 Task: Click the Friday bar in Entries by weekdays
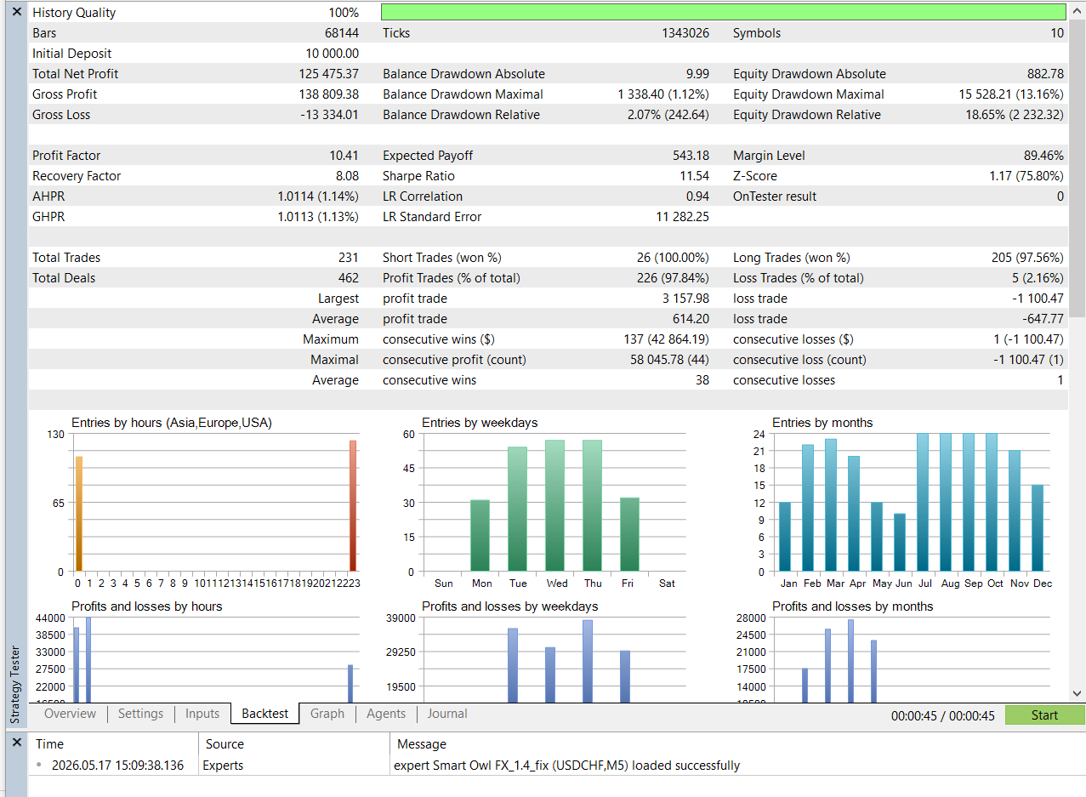[630, 534]
